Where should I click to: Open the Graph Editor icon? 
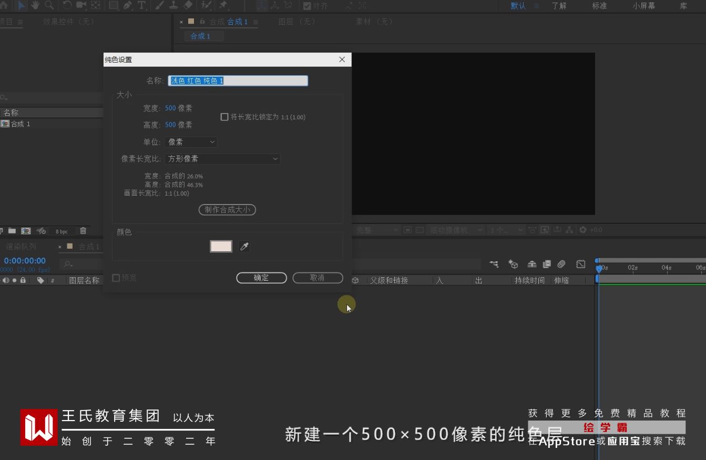(x=581, y=264)
